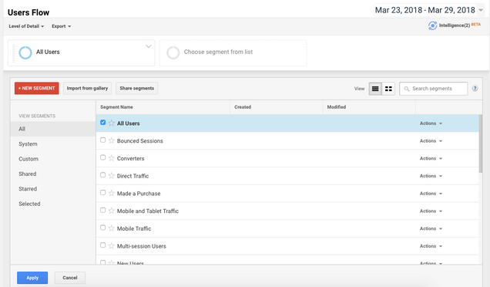Screen dimensions: 490x287
Task: Star the Mobile Traffic segment
Action: pyautogui.click(x=111, y=228)
